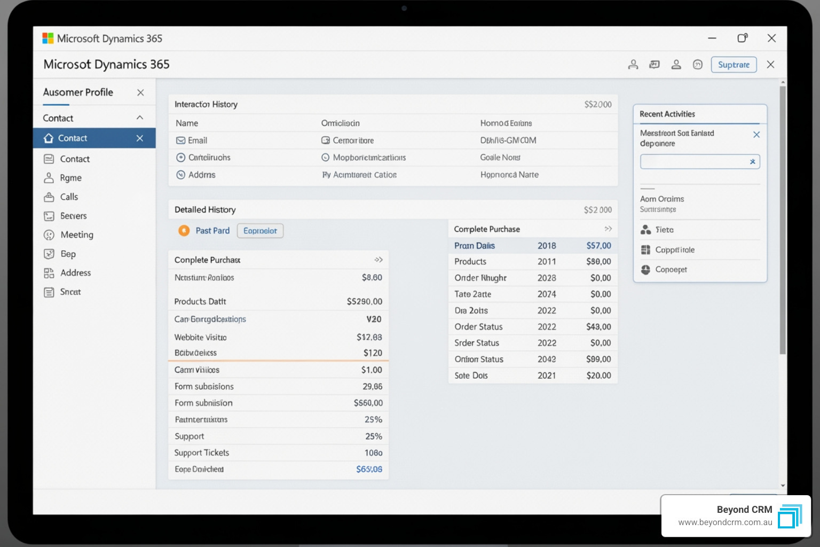Click the scrollbar up arrow
Screen dimensions: 820x547
click(783, 83)
